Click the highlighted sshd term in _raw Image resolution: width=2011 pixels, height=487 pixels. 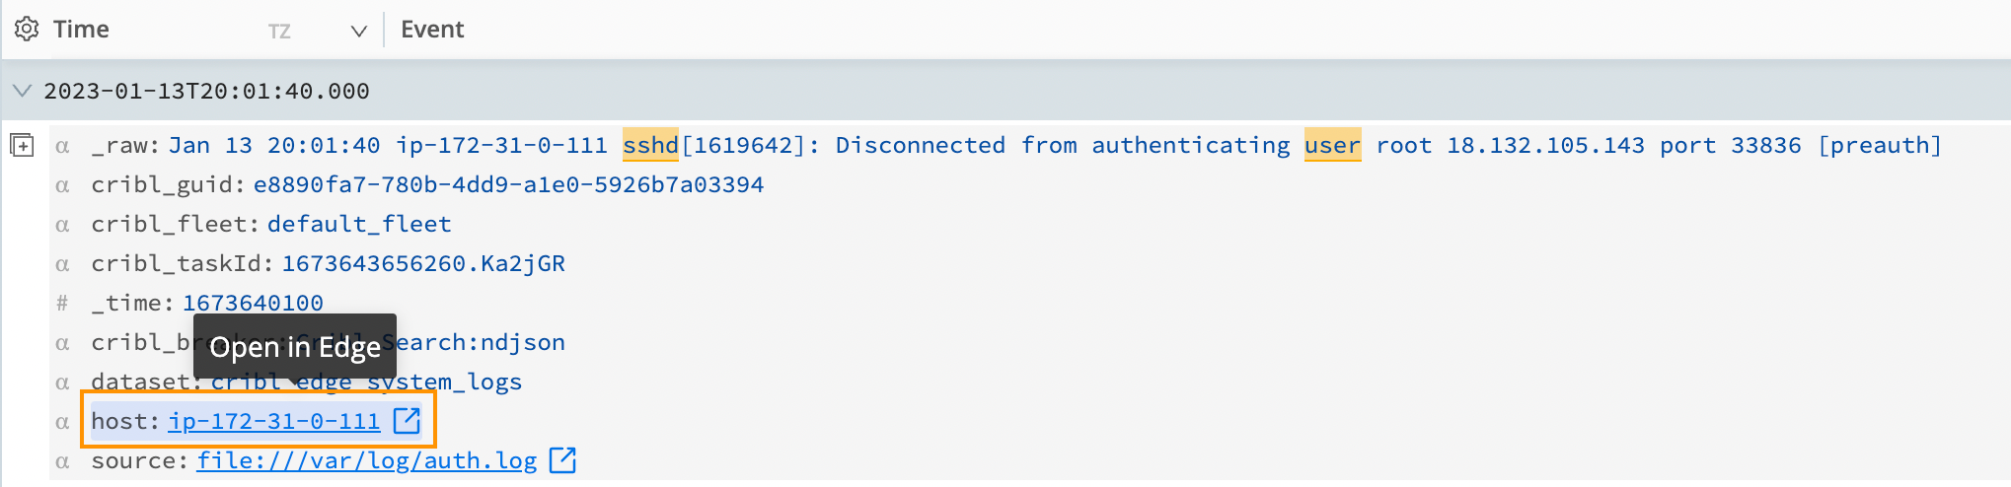click(650, 145)
